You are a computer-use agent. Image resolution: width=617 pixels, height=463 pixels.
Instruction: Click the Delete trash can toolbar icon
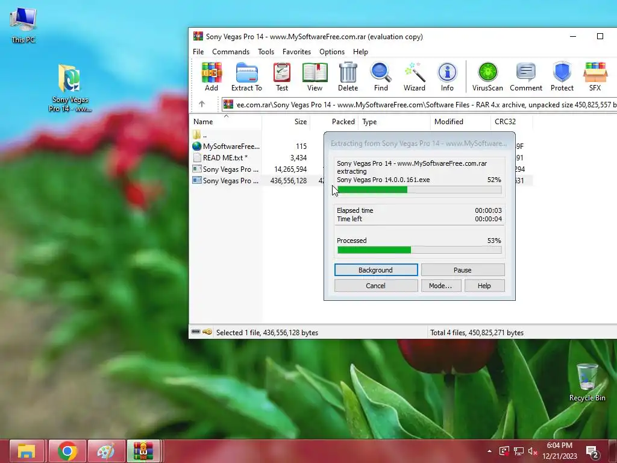coord(348,77)
